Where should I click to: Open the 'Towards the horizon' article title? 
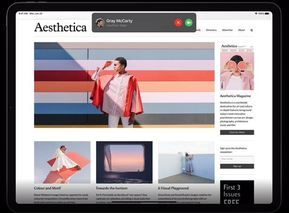(112, 188)
